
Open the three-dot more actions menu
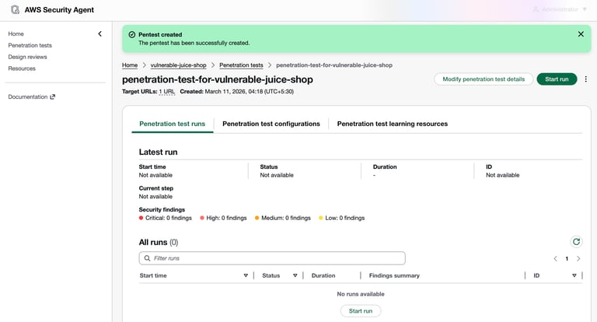coord(585,79)
